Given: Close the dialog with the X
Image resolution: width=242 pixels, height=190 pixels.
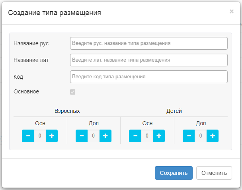Looking at the screenshot, I should click(x=231, y=12).
